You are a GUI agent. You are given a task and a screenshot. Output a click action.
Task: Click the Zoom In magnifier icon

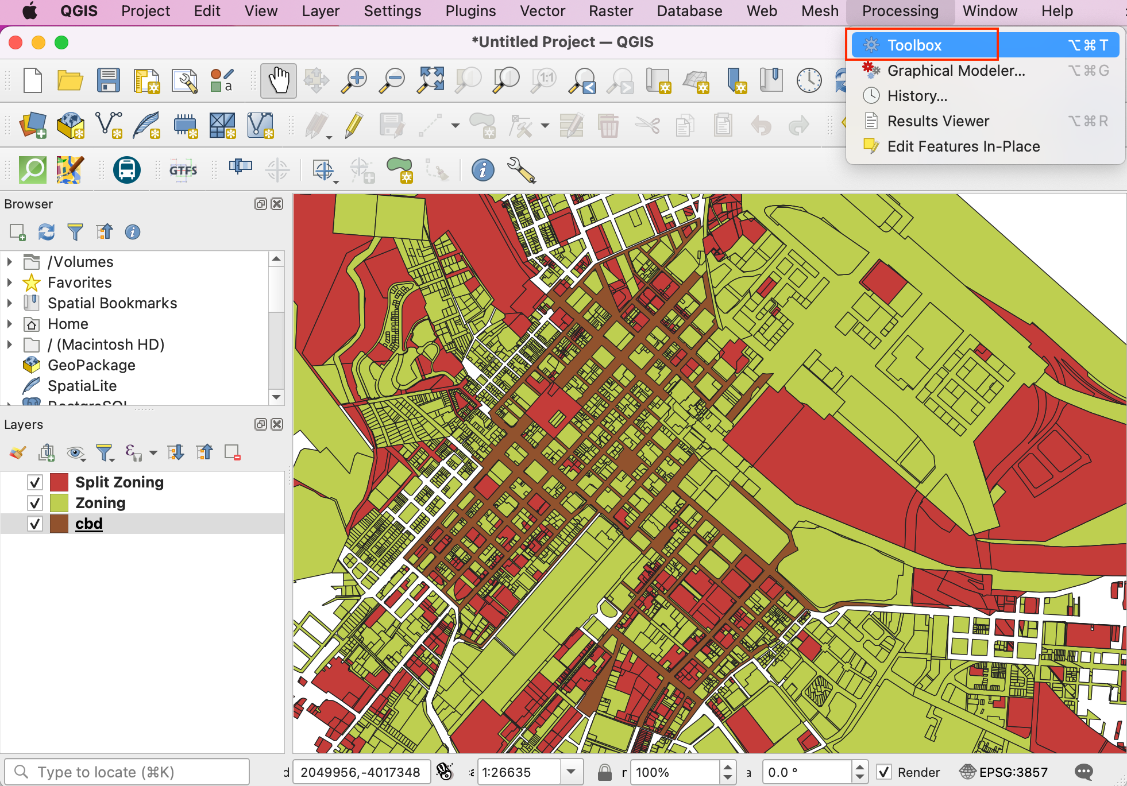coord(354,80)
